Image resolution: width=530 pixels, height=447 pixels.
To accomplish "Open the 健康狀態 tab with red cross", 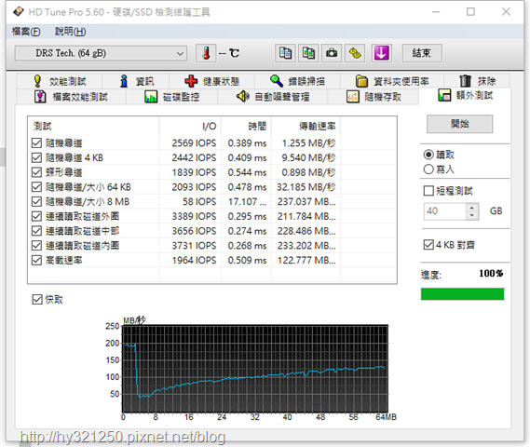I will coord(212,81).
